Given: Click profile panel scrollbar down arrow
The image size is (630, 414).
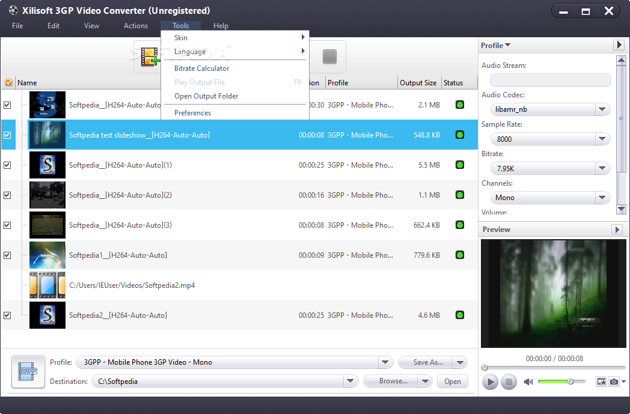Looking at the screenshot, I should [621, 209].
